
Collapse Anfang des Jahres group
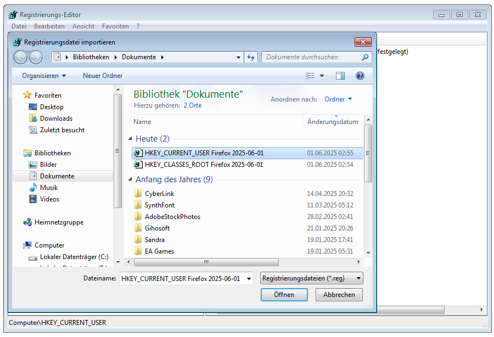coord(131,180)
